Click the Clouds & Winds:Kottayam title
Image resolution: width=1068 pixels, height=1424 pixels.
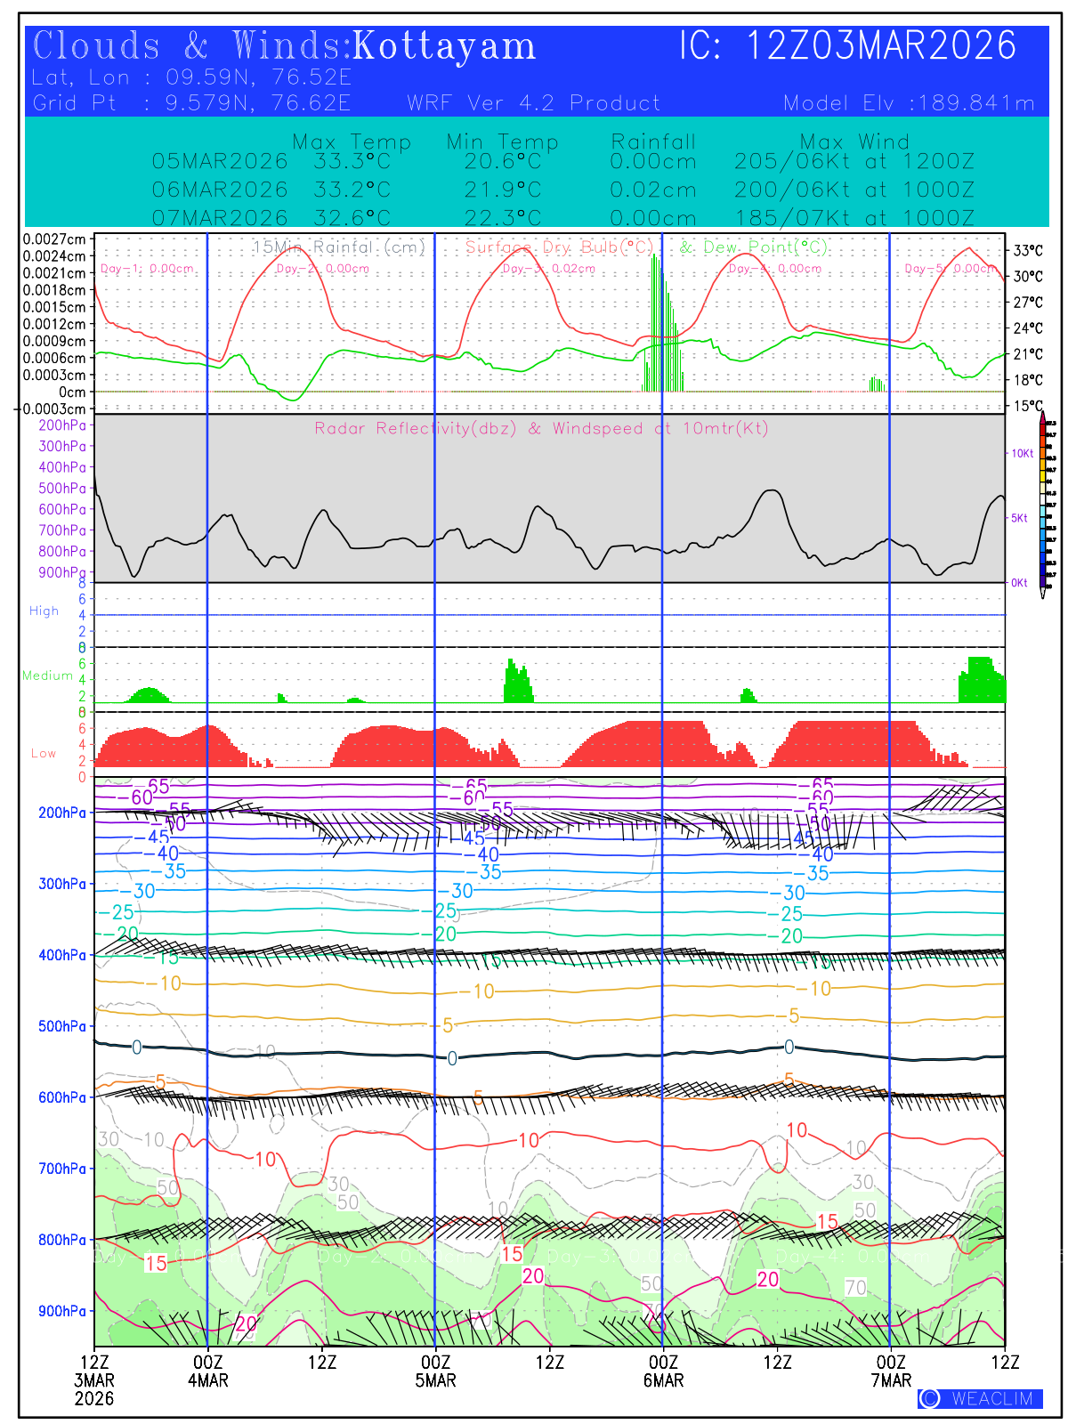[x=284, y=46]
